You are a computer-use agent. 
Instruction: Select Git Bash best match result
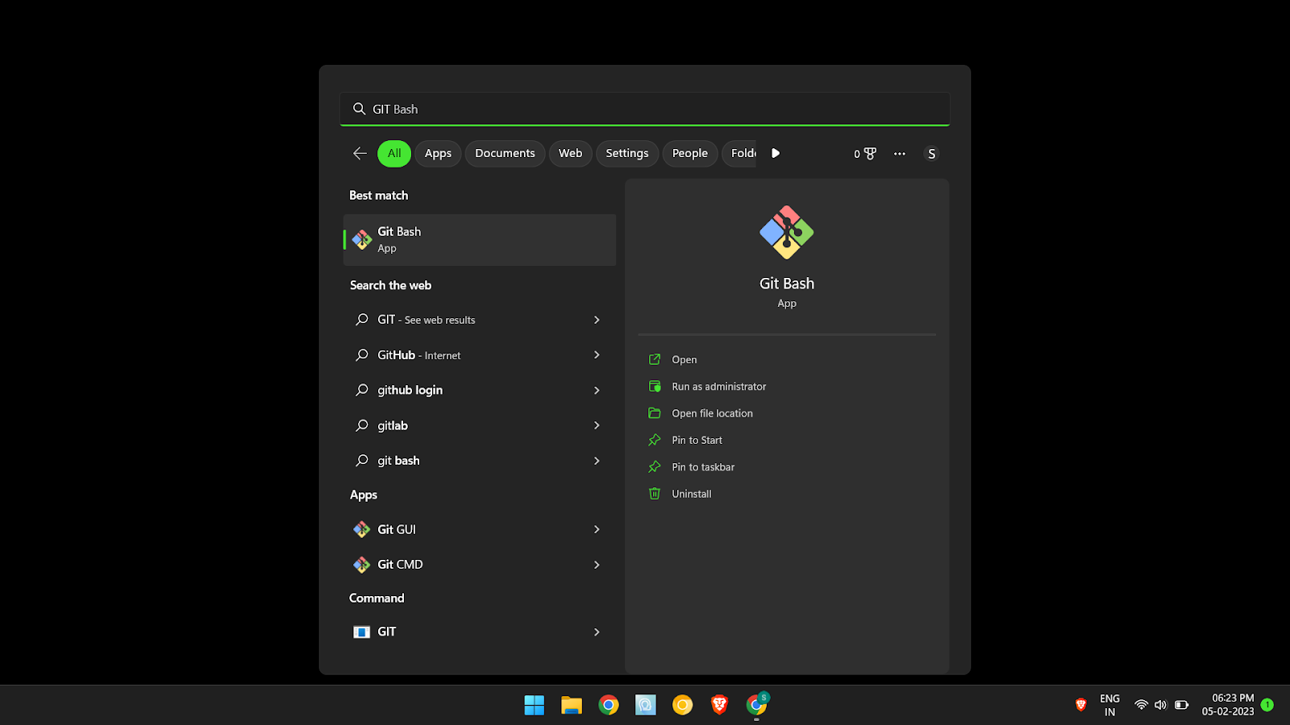pos(480,239)
